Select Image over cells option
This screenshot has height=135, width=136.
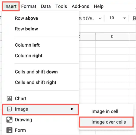pos(106,122)
